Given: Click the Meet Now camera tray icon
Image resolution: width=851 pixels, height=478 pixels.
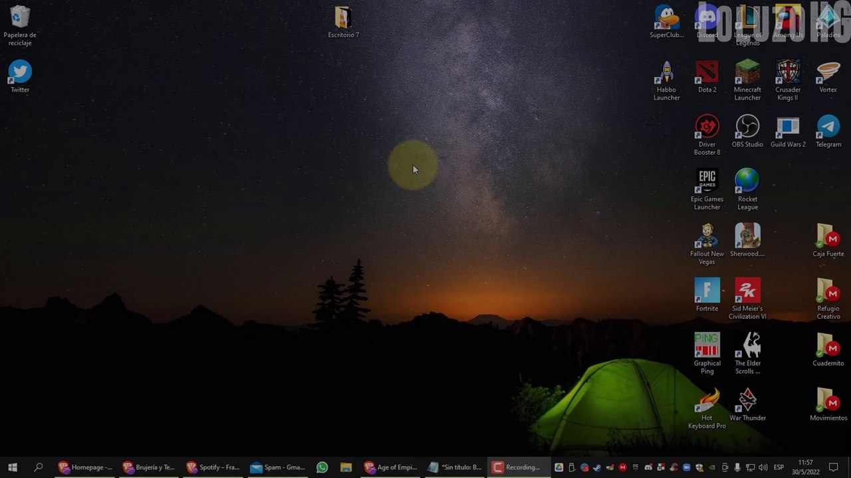Looking at the screenshot, I should (725, 467).
